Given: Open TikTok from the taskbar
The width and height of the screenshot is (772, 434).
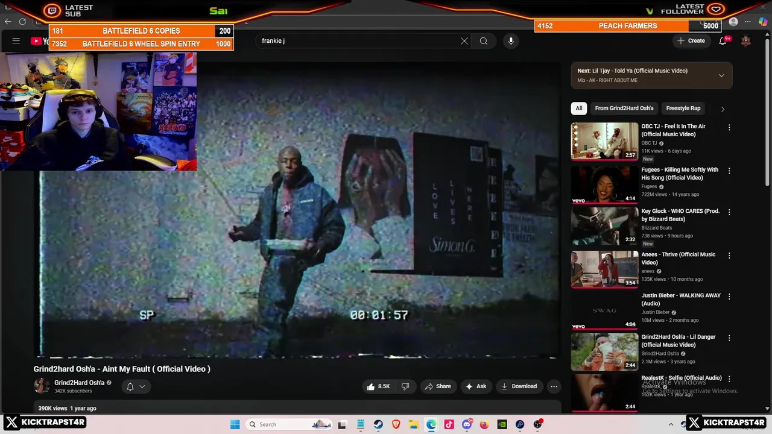Looking at the screenshot, I should point(449,424).
